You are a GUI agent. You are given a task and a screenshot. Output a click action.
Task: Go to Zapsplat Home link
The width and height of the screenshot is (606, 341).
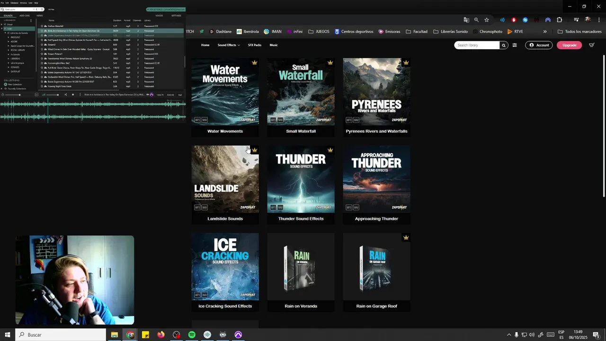(205, 45)
